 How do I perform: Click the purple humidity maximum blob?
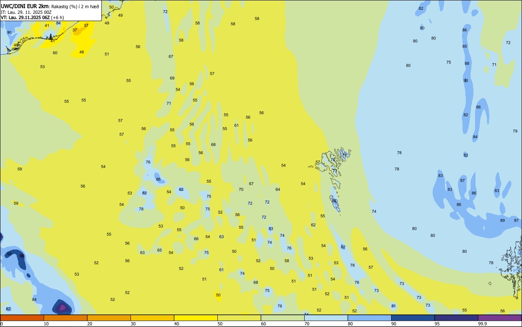coord(62,307)
